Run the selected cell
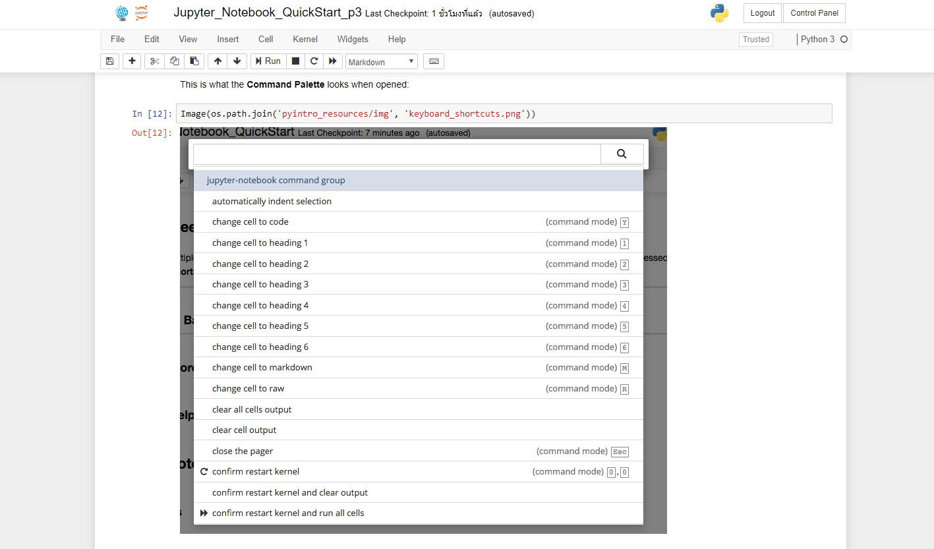This screenshot has height=549, width=934. (x=268, y=61)
